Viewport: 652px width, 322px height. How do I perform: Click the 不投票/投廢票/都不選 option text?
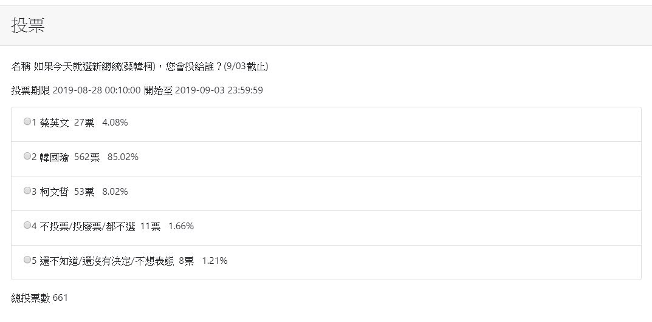[87, 226]
